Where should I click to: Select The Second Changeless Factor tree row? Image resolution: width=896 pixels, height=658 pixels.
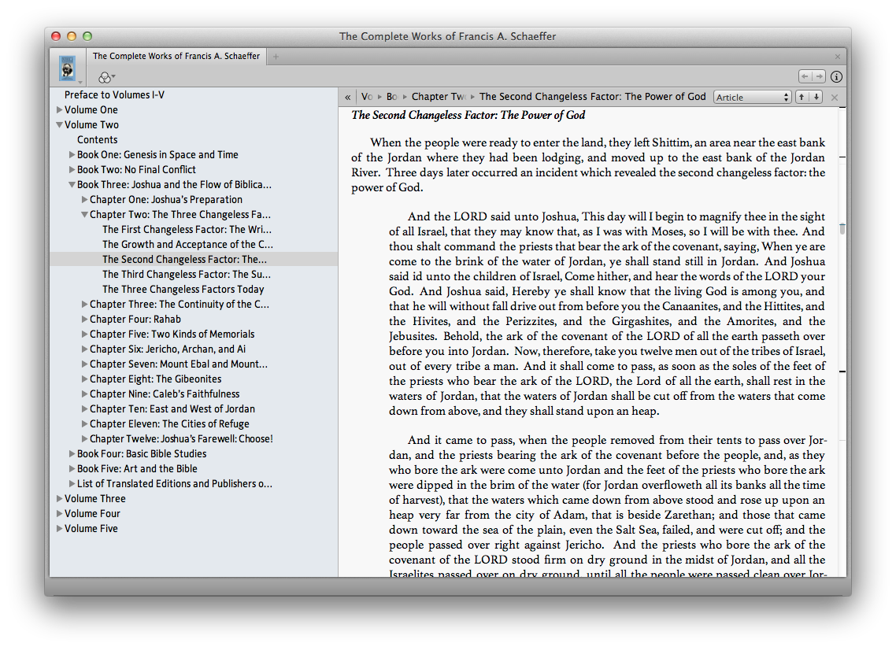pyautogui.click(x=194, y=259)
